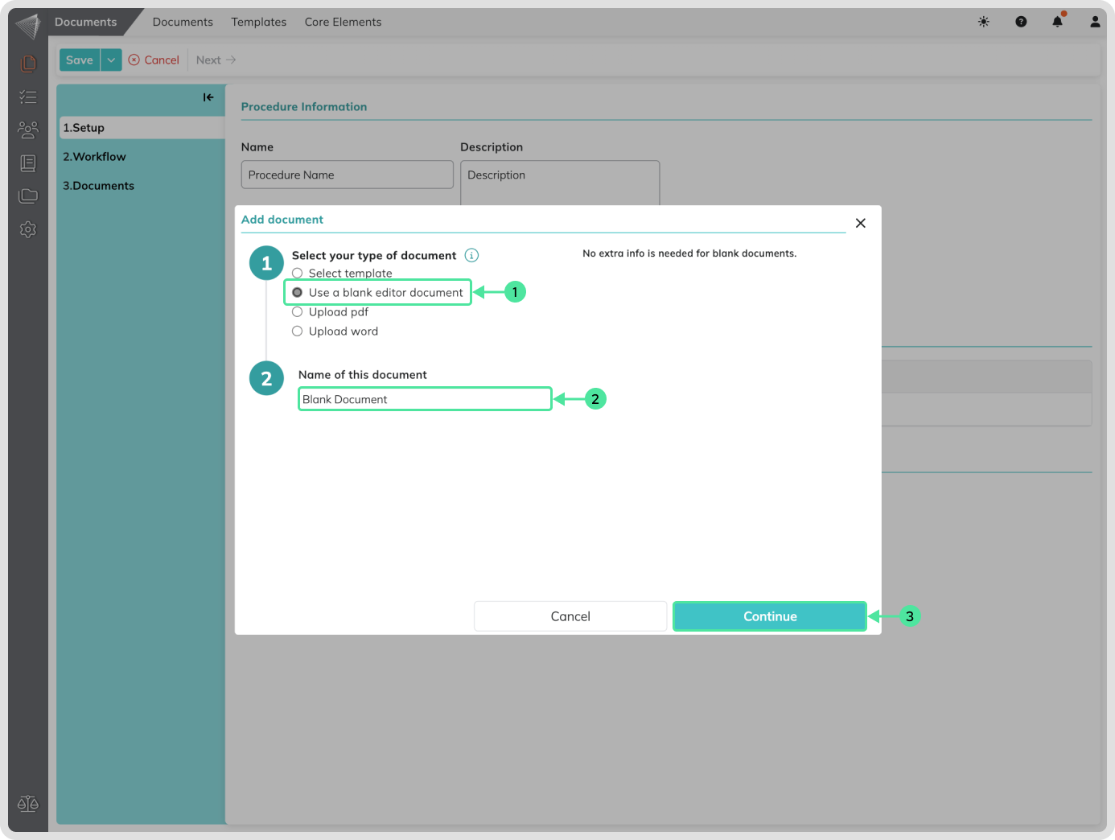1115x840 pixels.
Task: Switch to the Templates tab
Action: [x=258, y=22]
